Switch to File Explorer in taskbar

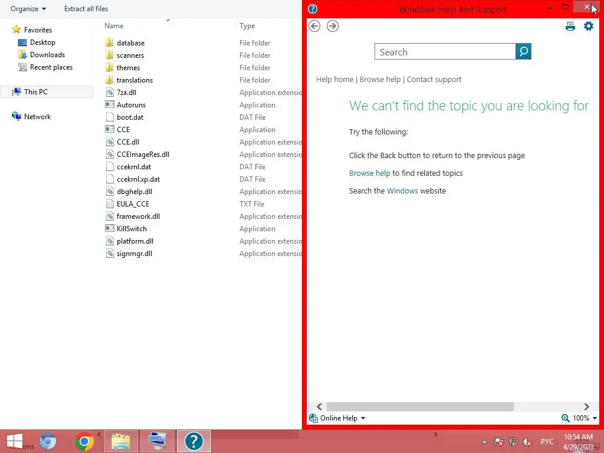pos(120,441)
